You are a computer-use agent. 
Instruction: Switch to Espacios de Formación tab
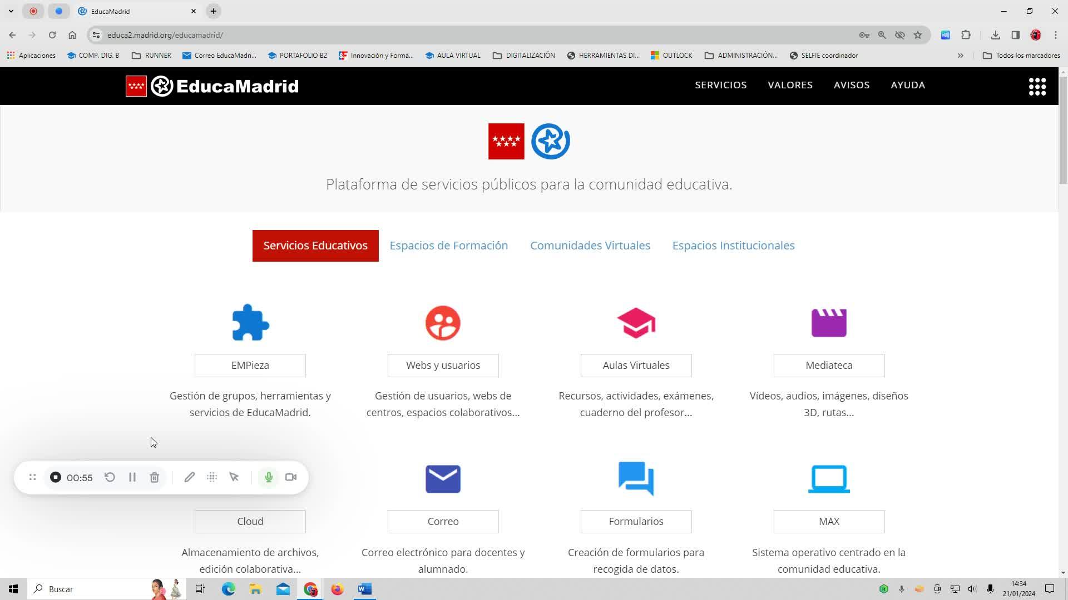click(x=448, y=246)
